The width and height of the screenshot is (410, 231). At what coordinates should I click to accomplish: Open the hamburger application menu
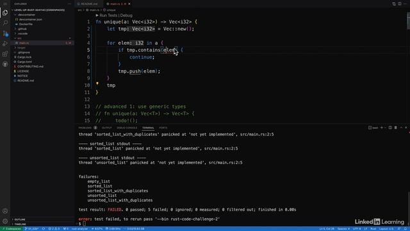[x=5, y=4]
